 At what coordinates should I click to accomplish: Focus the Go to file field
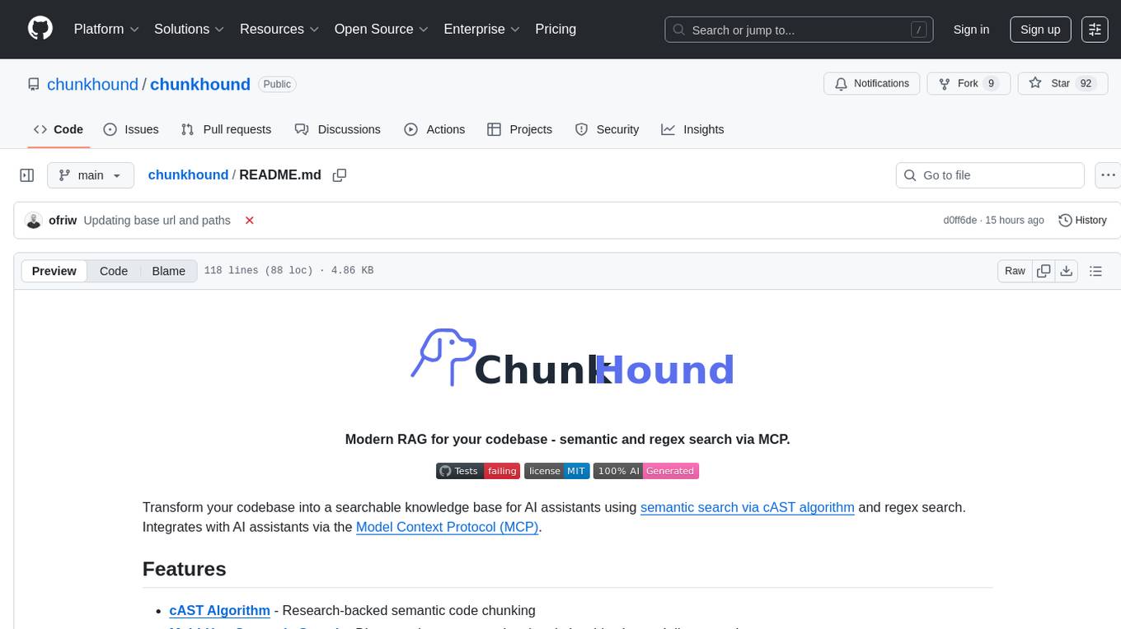coord(990,175)
